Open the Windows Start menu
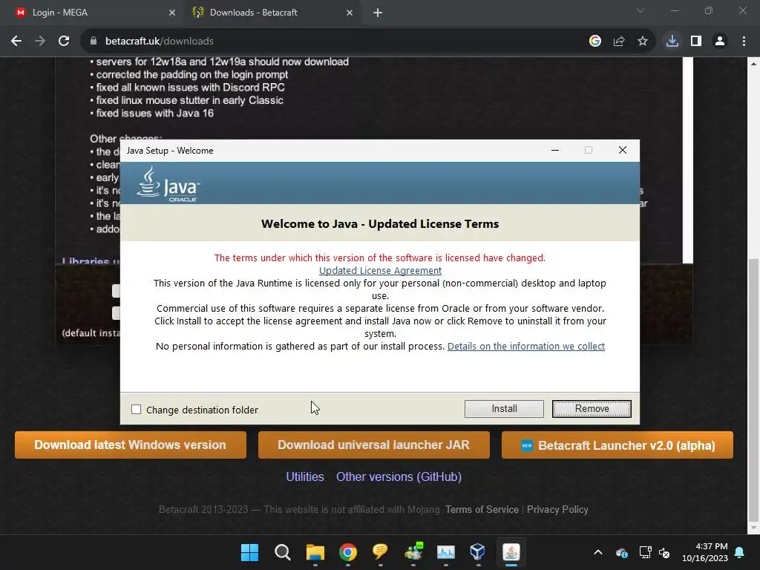Viewport: 760px width, 570px height. (249, 552)
